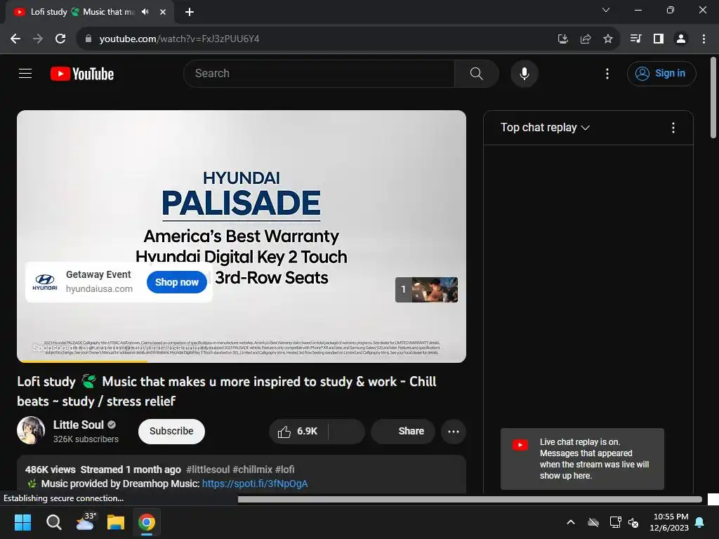View site info via lock icon
Viewport: 719px width, 539px height.
click(x=88, y=39)
